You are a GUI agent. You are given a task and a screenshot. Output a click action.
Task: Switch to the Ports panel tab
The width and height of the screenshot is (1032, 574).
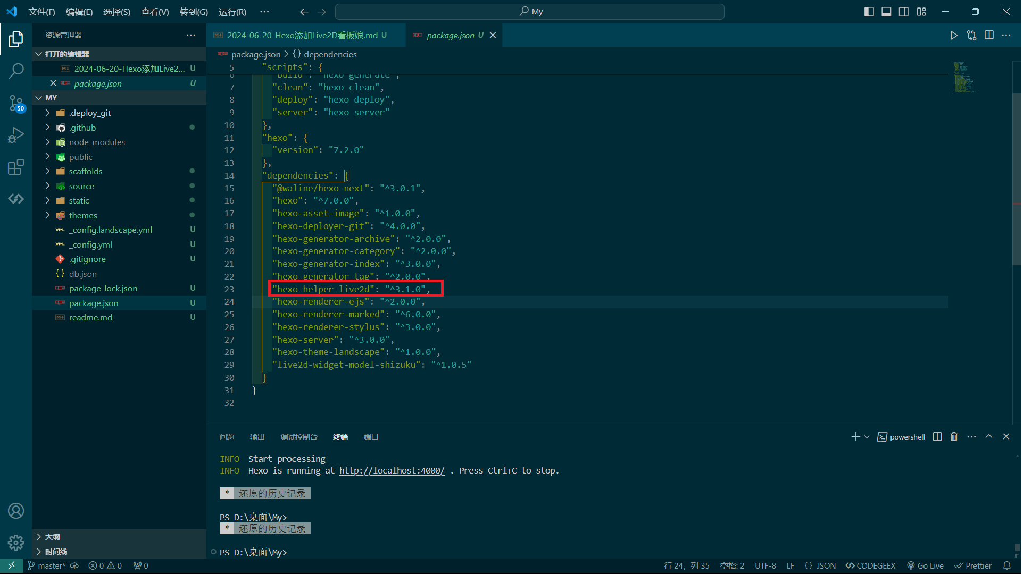(x=371, y=437)
